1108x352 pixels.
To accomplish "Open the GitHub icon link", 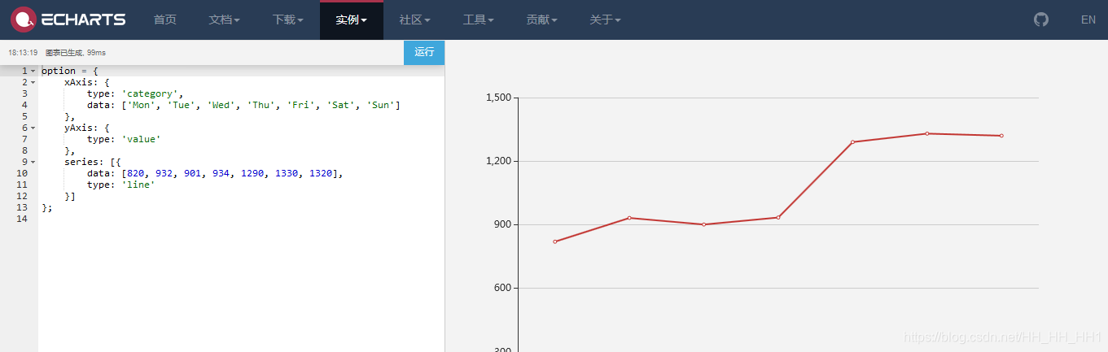I will click(x=1041, y=20).
